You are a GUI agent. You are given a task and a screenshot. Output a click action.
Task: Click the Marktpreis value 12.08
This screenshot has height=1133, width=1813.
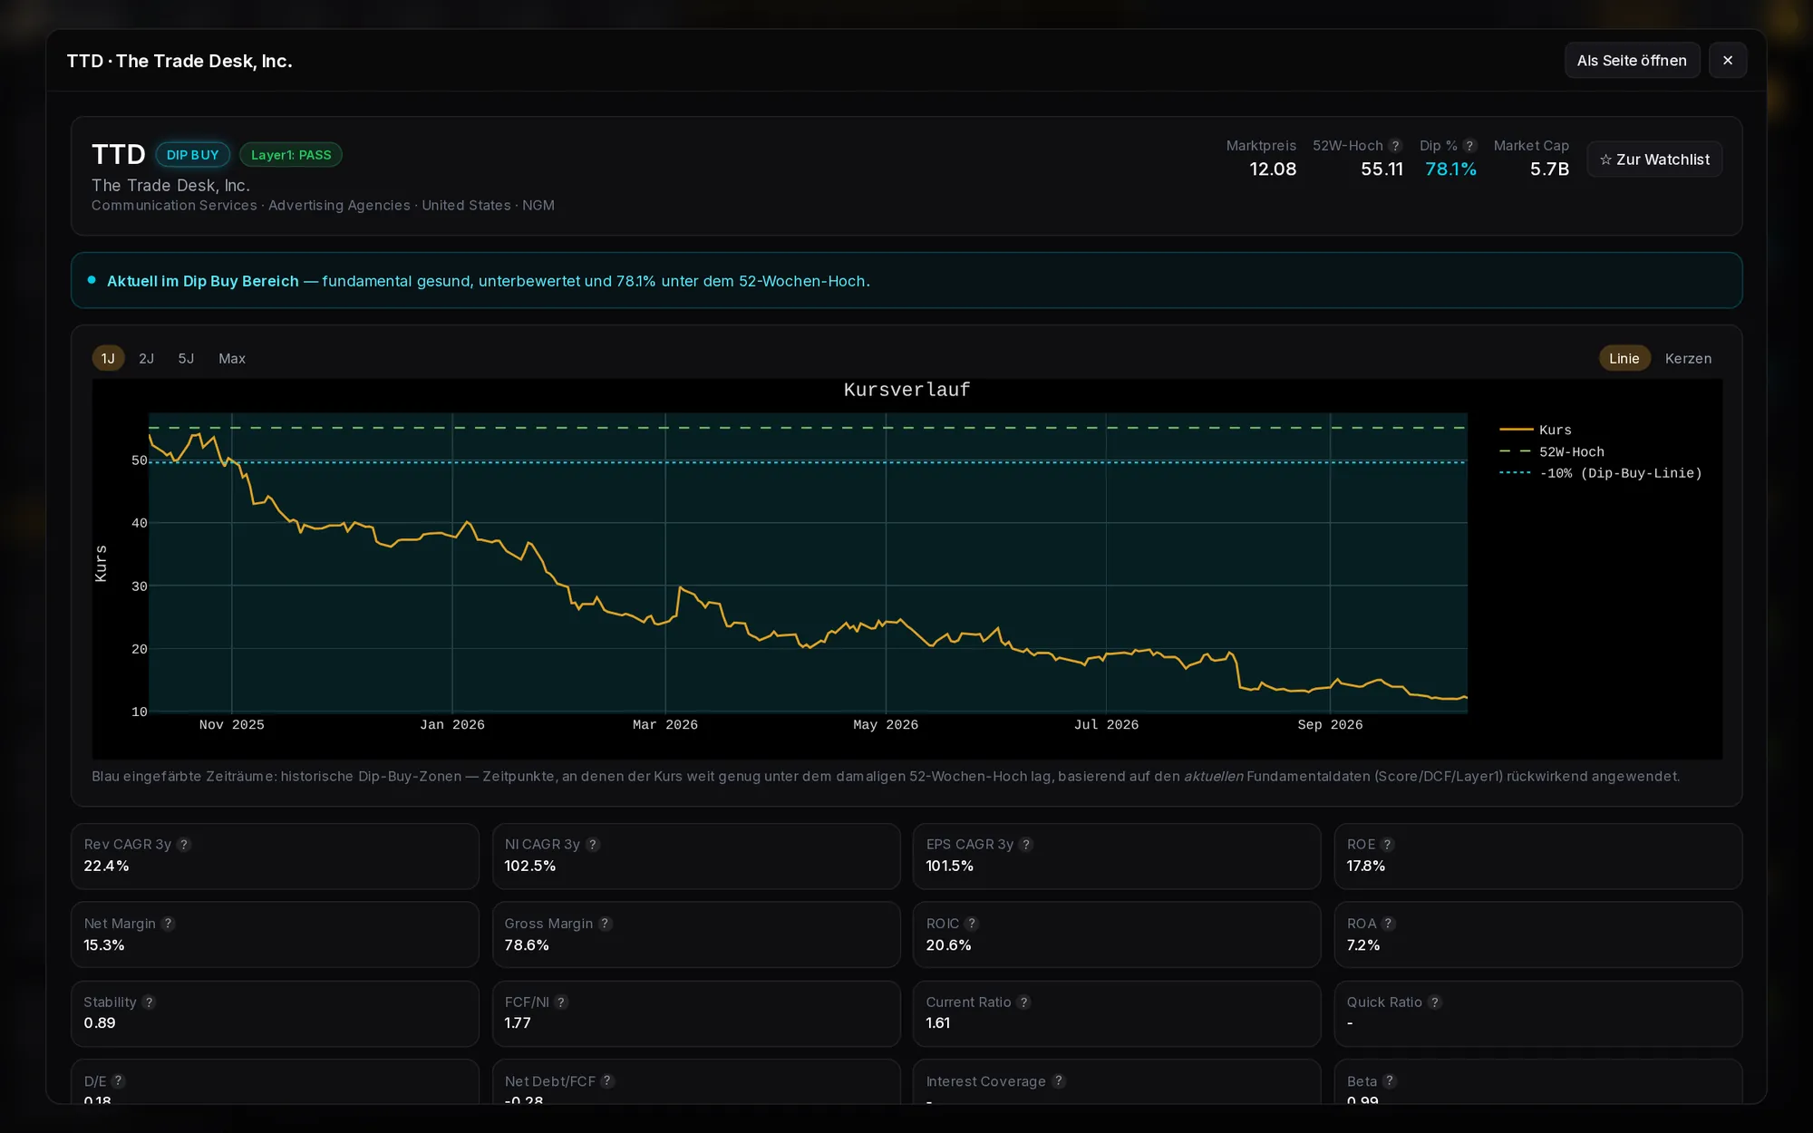tap(1273, 169)
